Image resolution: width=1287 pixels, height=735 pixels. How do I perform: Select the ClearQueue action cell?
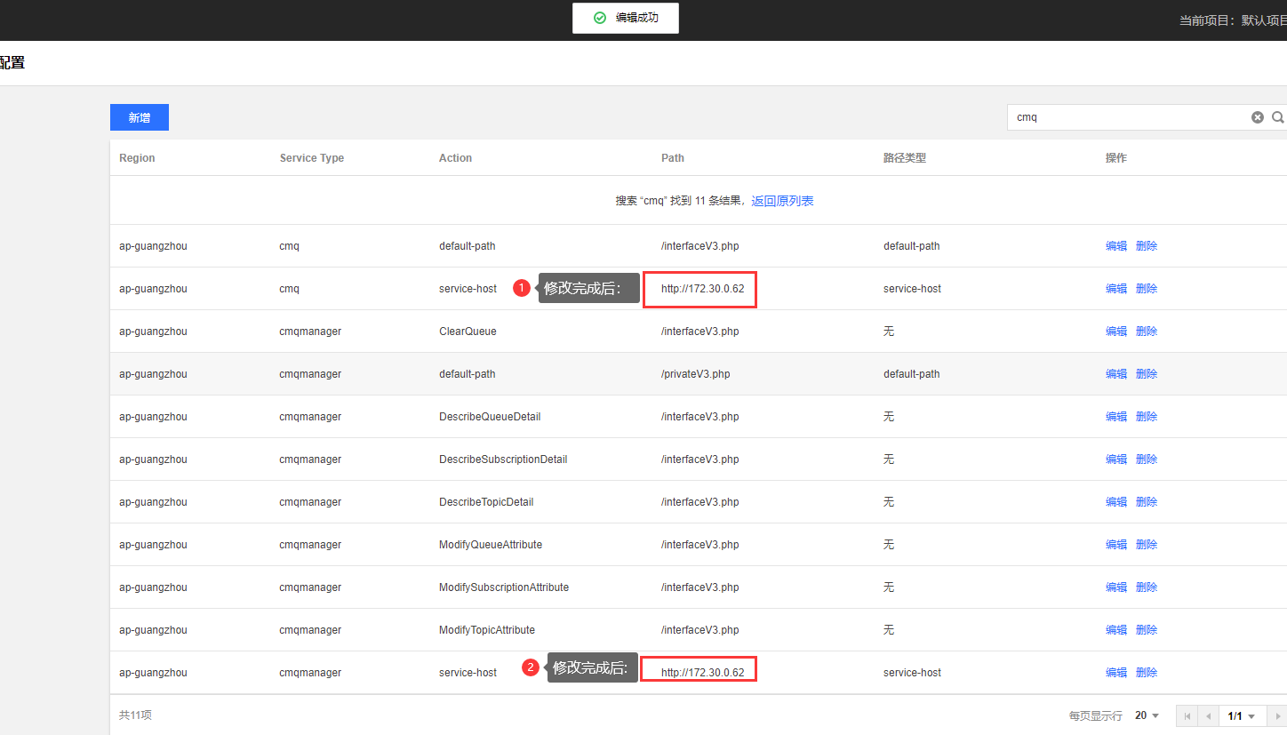[x=468, y=332]
